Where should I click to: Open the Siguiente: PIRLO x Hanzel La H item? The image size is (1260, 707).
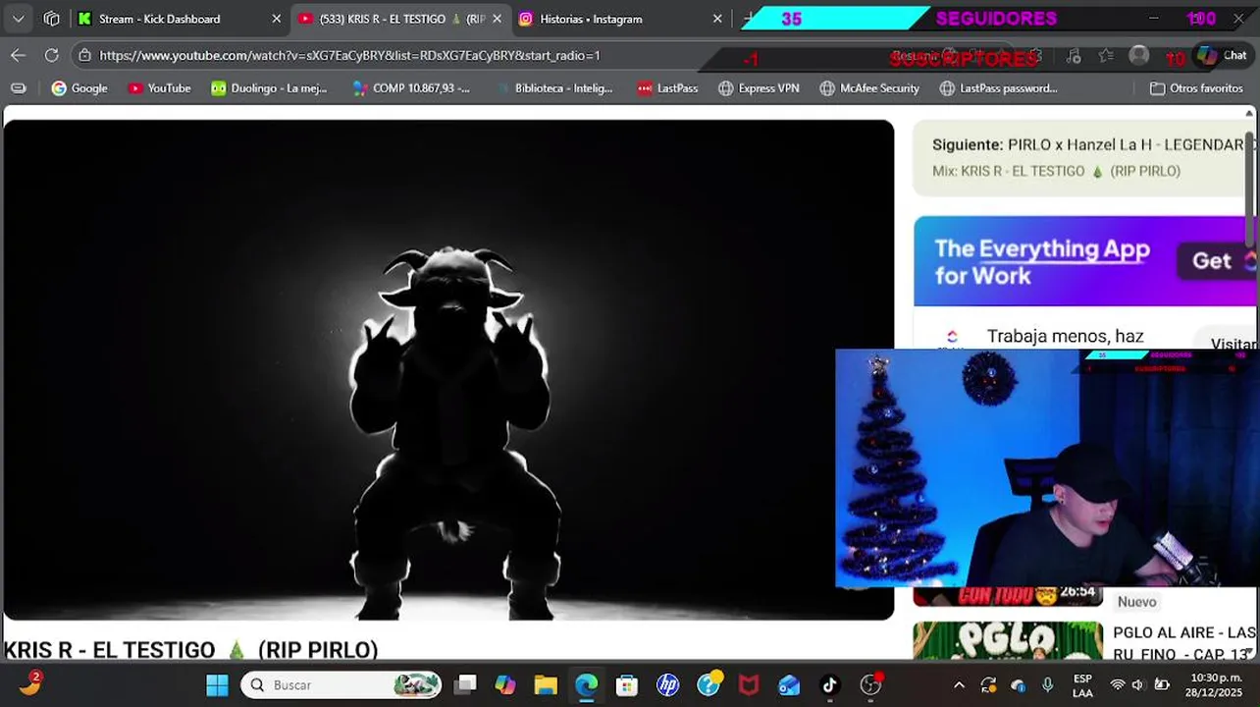tap(1087, 144)
